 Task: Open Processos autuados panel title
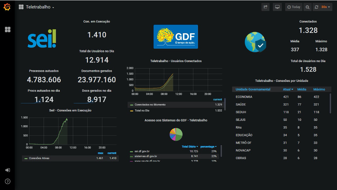click(44, 71)
